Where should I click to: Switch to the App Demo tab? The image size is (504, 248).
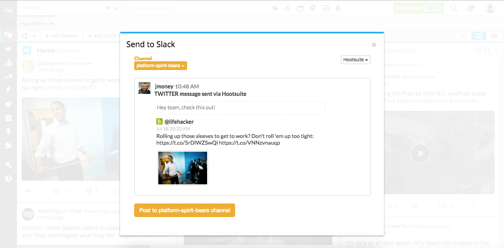[x=33, y=23]
